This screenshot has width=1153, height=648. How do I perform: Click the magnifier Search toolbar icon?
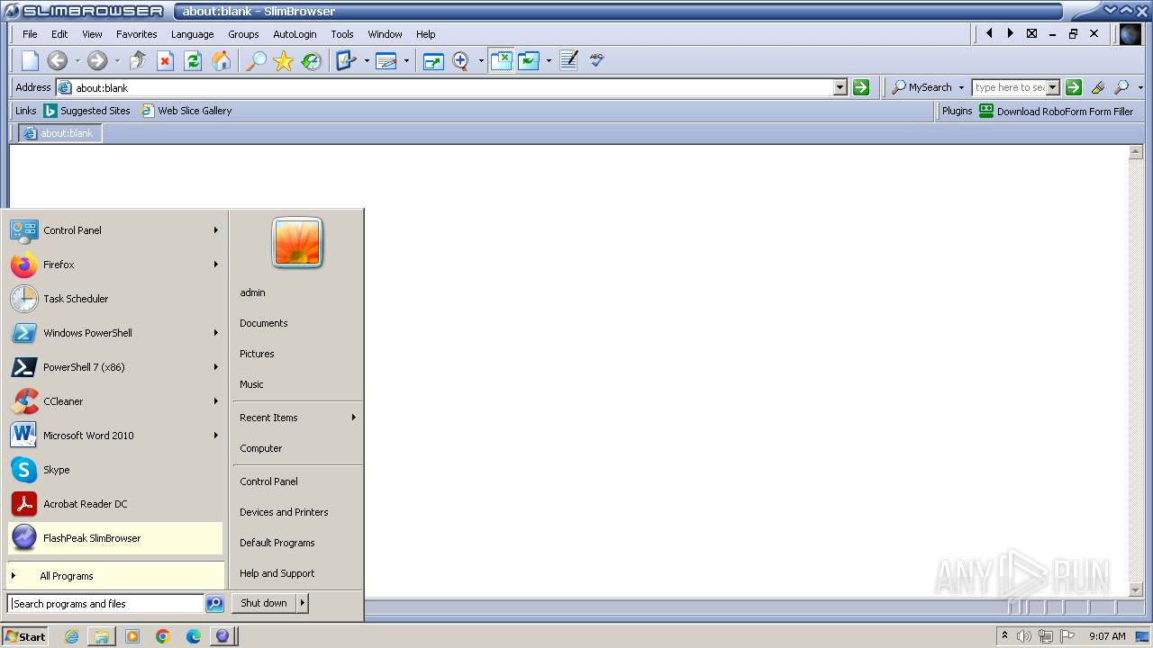256,60
